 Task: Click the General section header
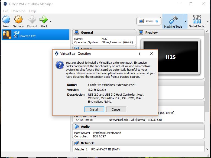104,33
